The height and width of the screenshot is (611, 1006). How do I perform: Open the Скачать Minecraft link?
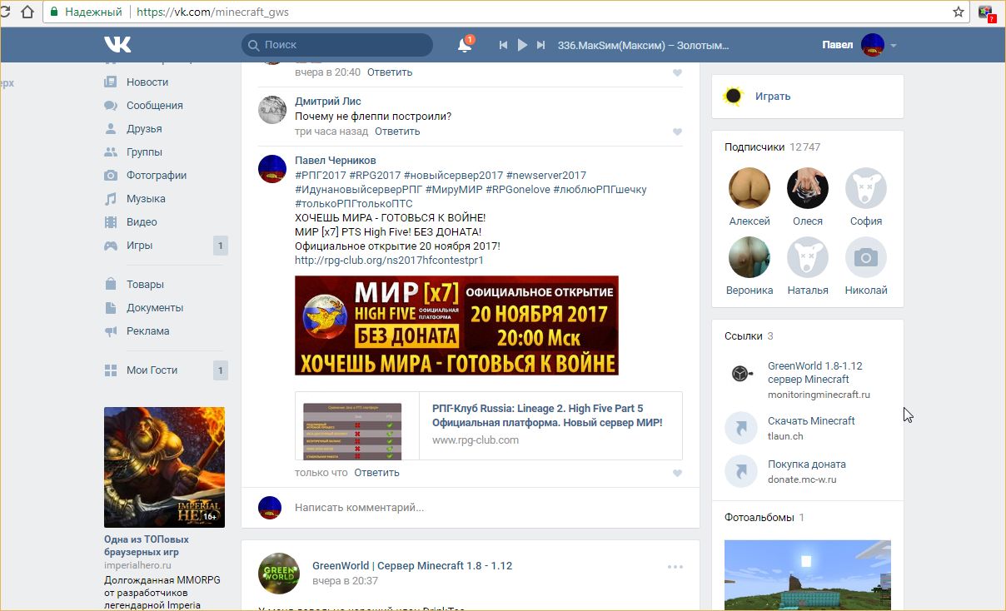pos(811,421)
